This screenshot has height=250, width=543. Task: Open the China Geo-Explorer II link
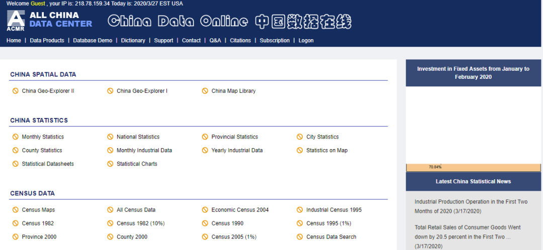click(x=48, y=91)
